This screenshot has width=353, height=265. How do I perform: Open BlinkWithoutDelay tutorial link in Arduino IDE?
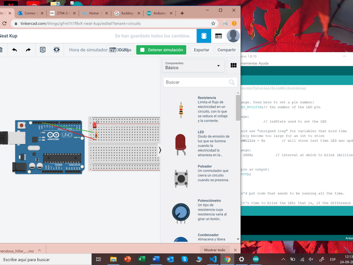(x=273, y=88)
